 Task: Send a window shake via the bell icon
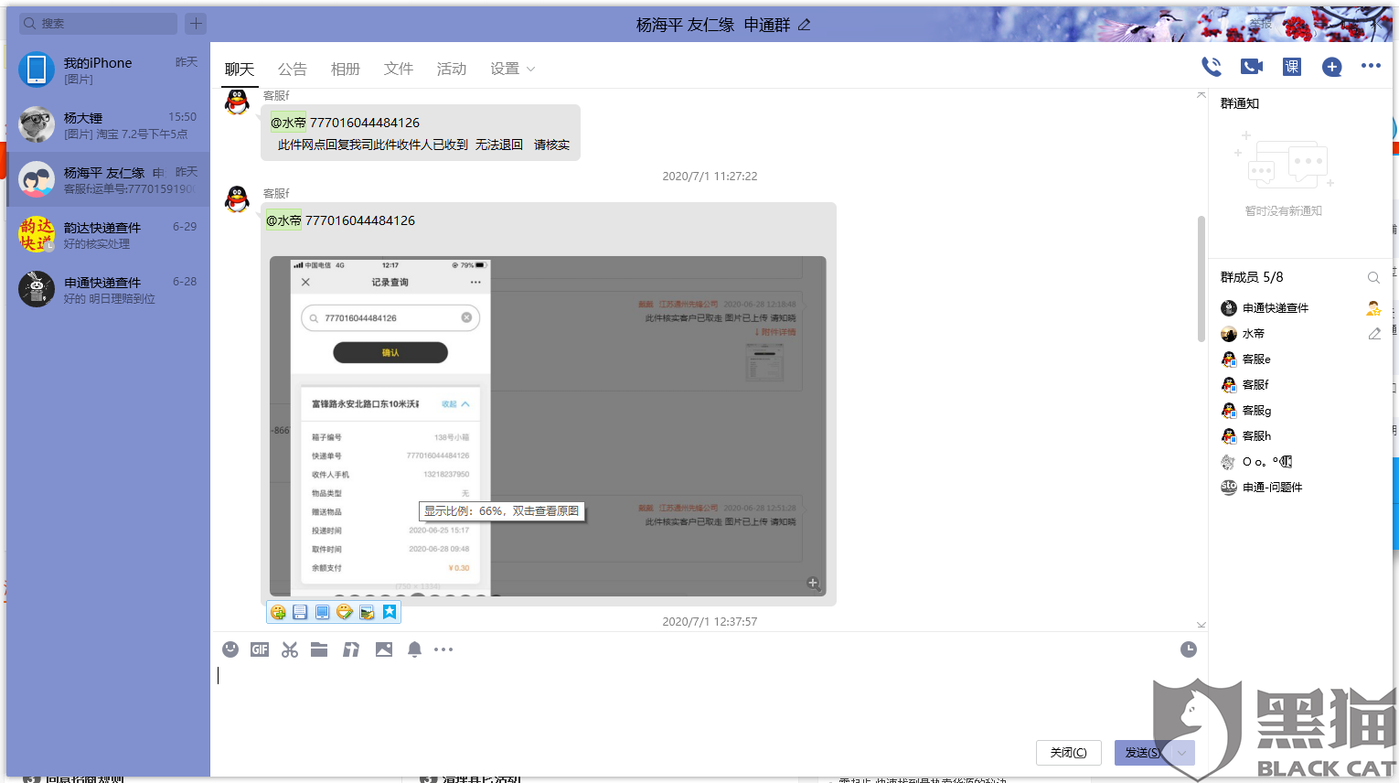[x=414, y=649]
